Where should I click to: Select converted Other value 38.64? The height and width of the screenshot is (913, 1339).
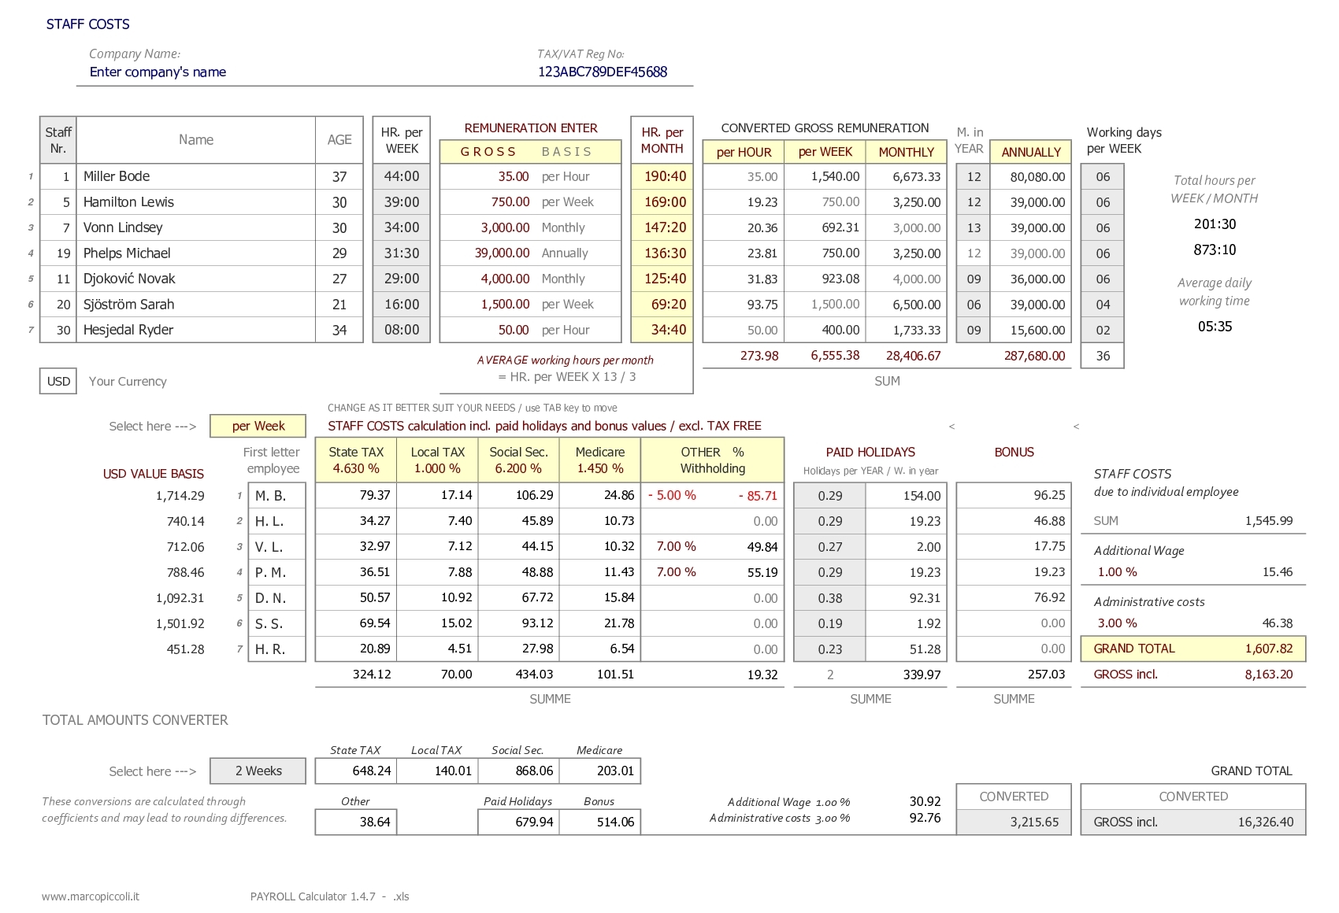click(356, 822)
